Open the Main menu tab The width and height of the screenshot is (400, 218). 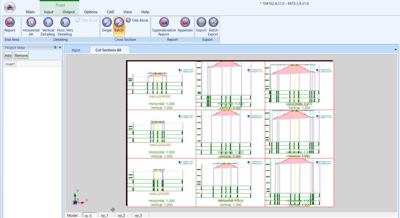click(30, 12)
